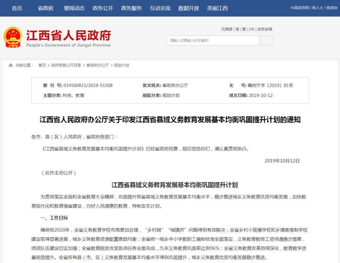Screen dimensions: 340x263
Task: Go to 首页 in the breadcrumb
Action: click(x=42, y=65)
